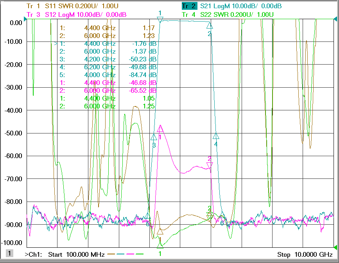Click S21 marker 2 triangle near 6 GHz

[x=210, y=25]
